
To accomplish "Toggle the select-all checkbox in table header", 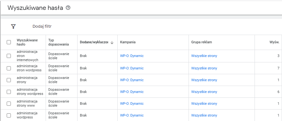I will coord(9,42).
